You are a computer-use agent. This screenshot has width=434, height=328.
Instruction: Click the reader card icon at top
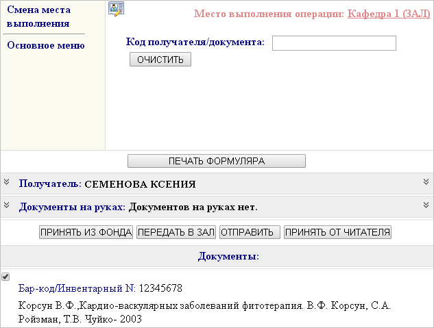[116, 9]
